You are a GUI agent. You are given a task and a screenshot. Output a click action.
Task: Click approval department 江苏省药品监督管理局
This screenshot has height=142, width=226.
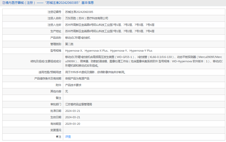coord(78,104)
